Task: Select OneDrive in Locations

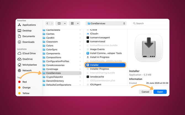Action: pos(25,59)
